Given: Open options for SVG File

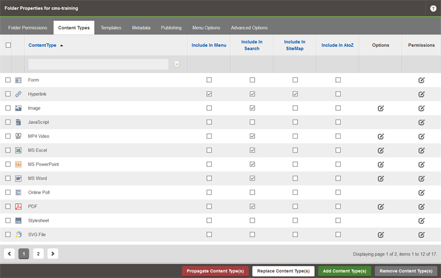Looking at the screenshot, I should pos(380,235).
